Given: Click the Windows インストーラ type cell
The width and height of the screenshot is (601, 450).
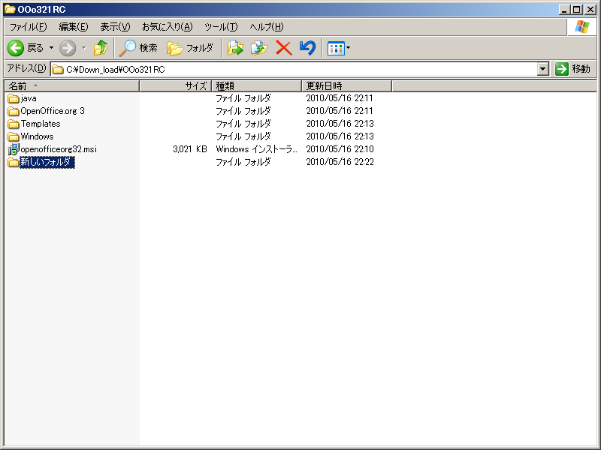Looking at the screenshot, I should pyautogui.click(x=256, y=149).
